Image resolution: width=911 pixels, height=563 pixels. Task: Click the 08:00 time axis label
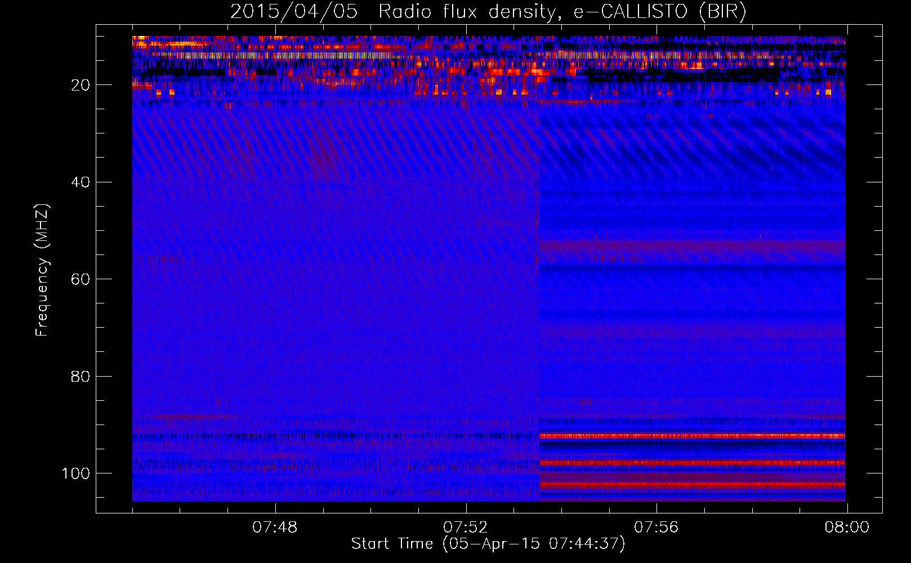click(x=847, y=528)
